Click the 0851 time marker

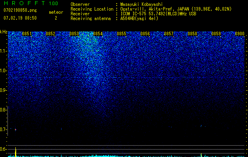[x=27, y=34]
